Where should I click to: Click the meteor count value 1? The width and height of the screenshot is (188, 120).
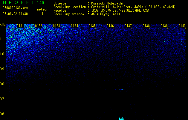pos(42,14)
